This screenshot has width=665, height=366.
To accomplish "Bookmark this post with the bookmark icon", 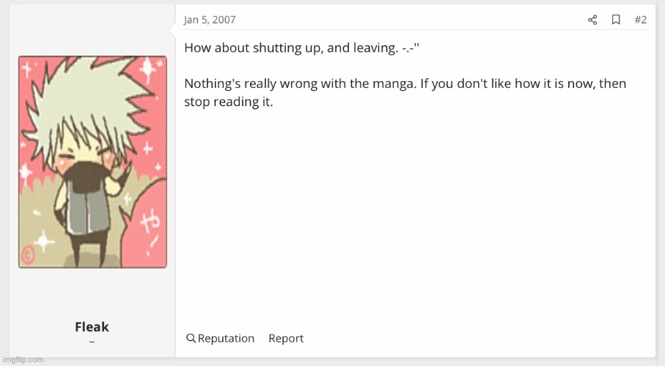I will pyautogui.click(x=616, y=20).
